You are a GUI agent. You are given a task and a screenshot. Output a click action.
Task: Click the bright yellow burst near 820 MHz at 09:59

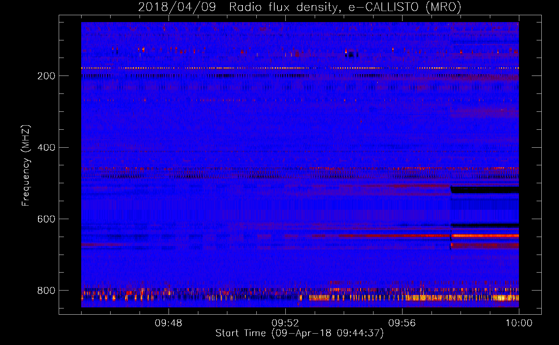click(502, 298)
